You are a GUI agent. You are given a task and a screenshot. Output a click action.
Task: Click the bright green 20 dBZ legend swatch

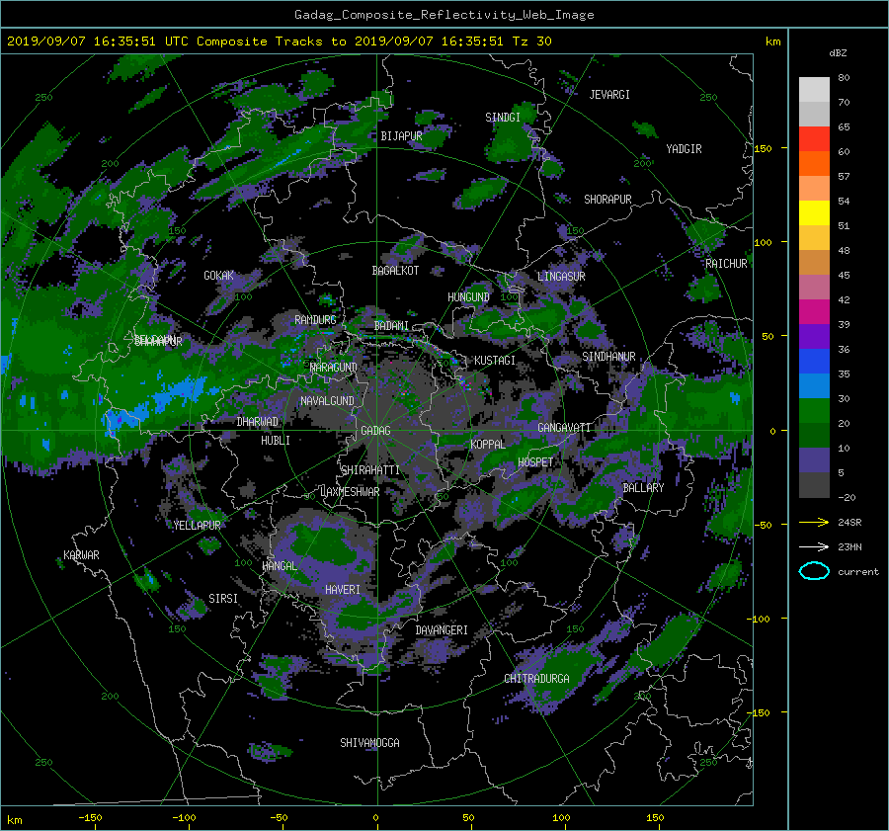tap(814, 411)
